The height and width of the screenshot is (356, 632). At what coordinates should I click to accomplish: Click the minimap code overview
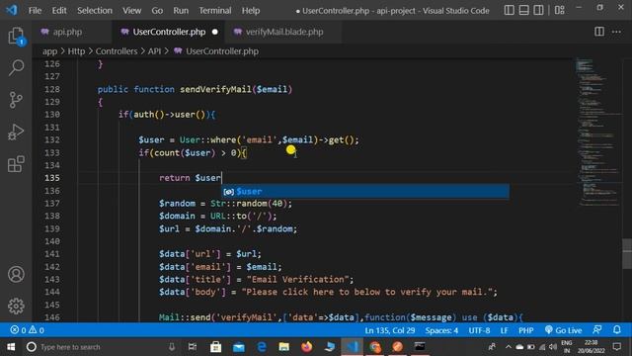coord(597,133)
